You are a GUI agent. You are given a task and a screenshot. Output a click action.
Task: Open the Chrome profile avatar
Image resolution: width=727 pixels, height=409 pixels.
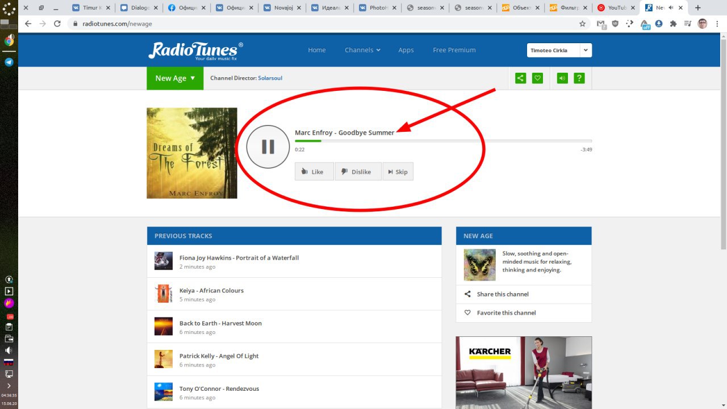click(703, 24)
